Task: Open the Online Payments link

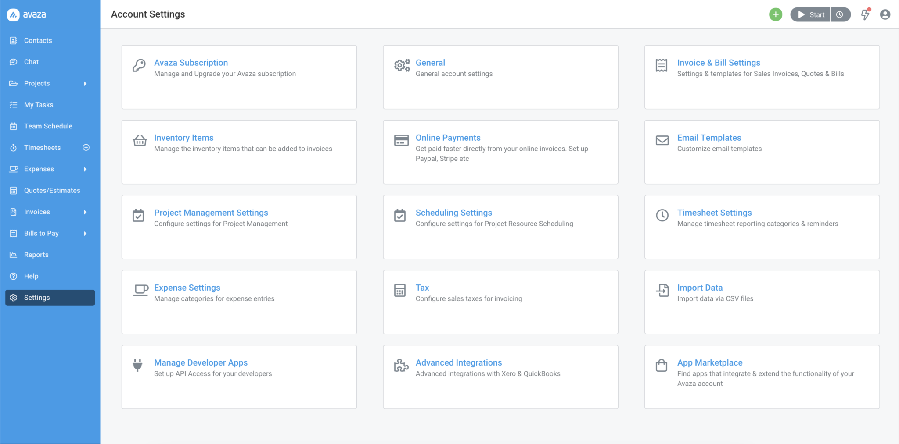Action: 448,138
